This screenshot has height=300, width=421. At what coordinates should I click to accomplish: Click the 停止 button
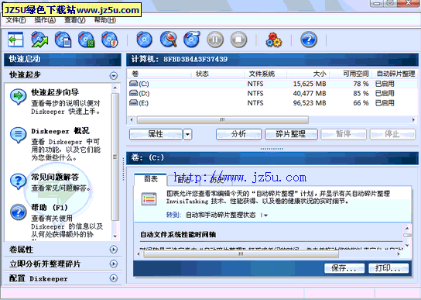(392, 134)
